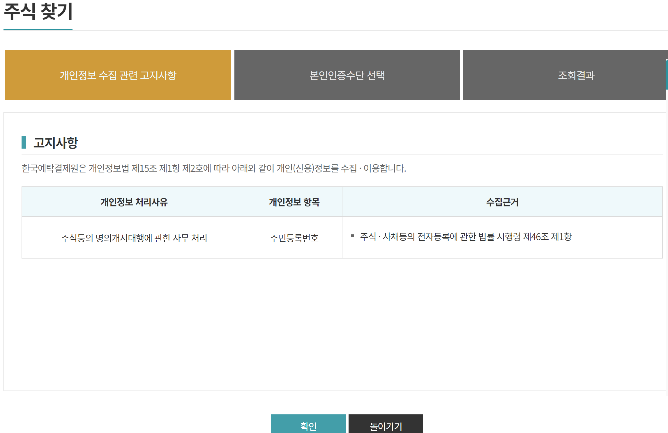Select the 주민등록번호 table cell
Screen dimensions: 668x433
pos(294,238)
